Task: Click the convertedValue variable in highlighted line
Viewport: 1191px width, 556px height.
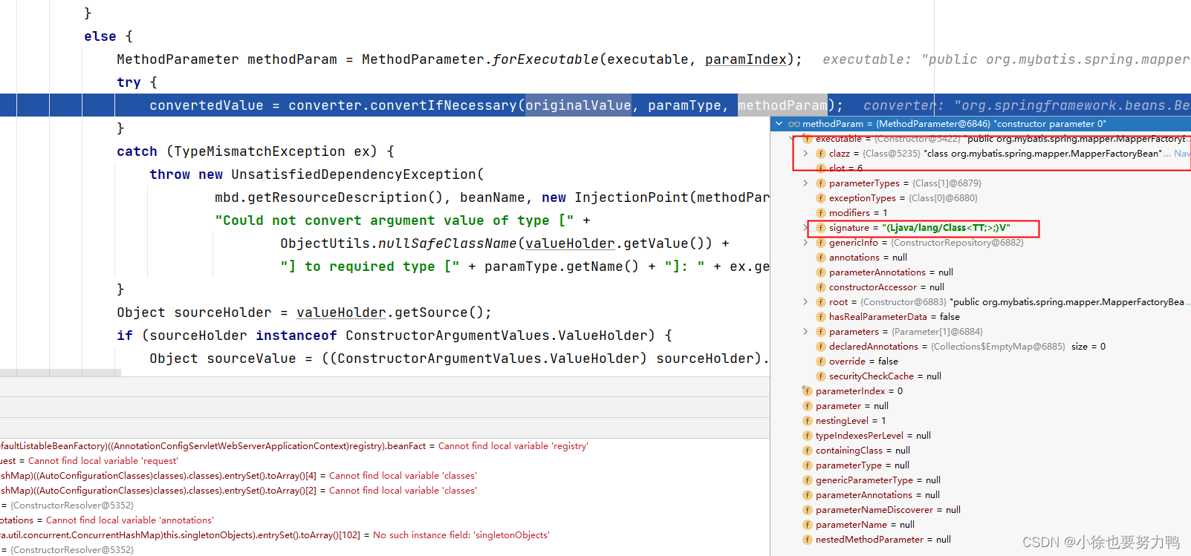Action: tap(207, 105)
